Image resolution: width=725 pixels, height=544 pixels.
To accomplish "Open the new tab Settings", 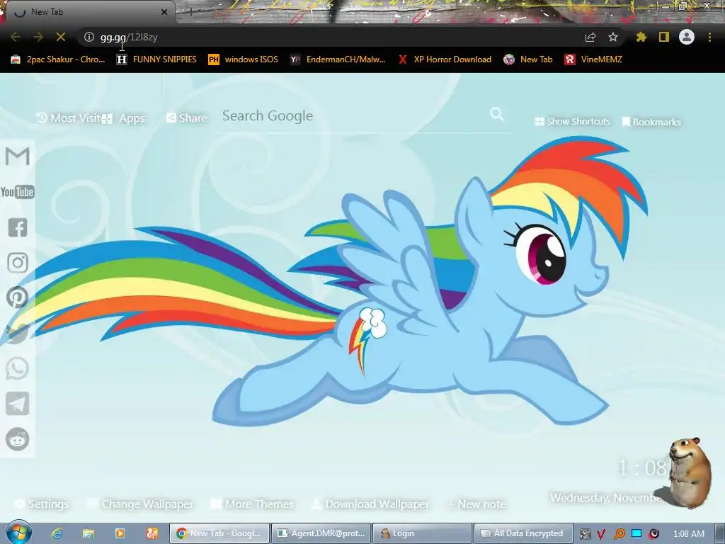I will [x=42, y=504].
